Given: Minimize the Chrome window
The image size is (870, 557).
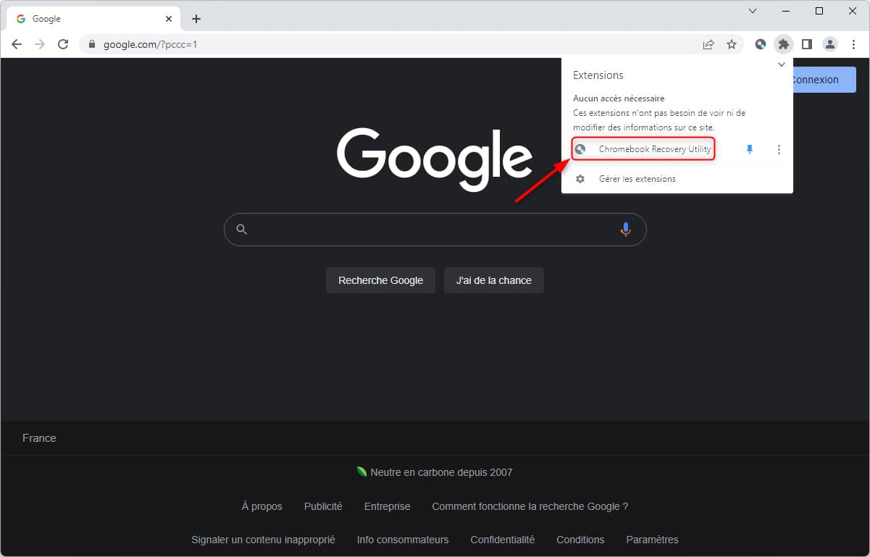Looking at the screenshot, I should [x=786, y=11].
